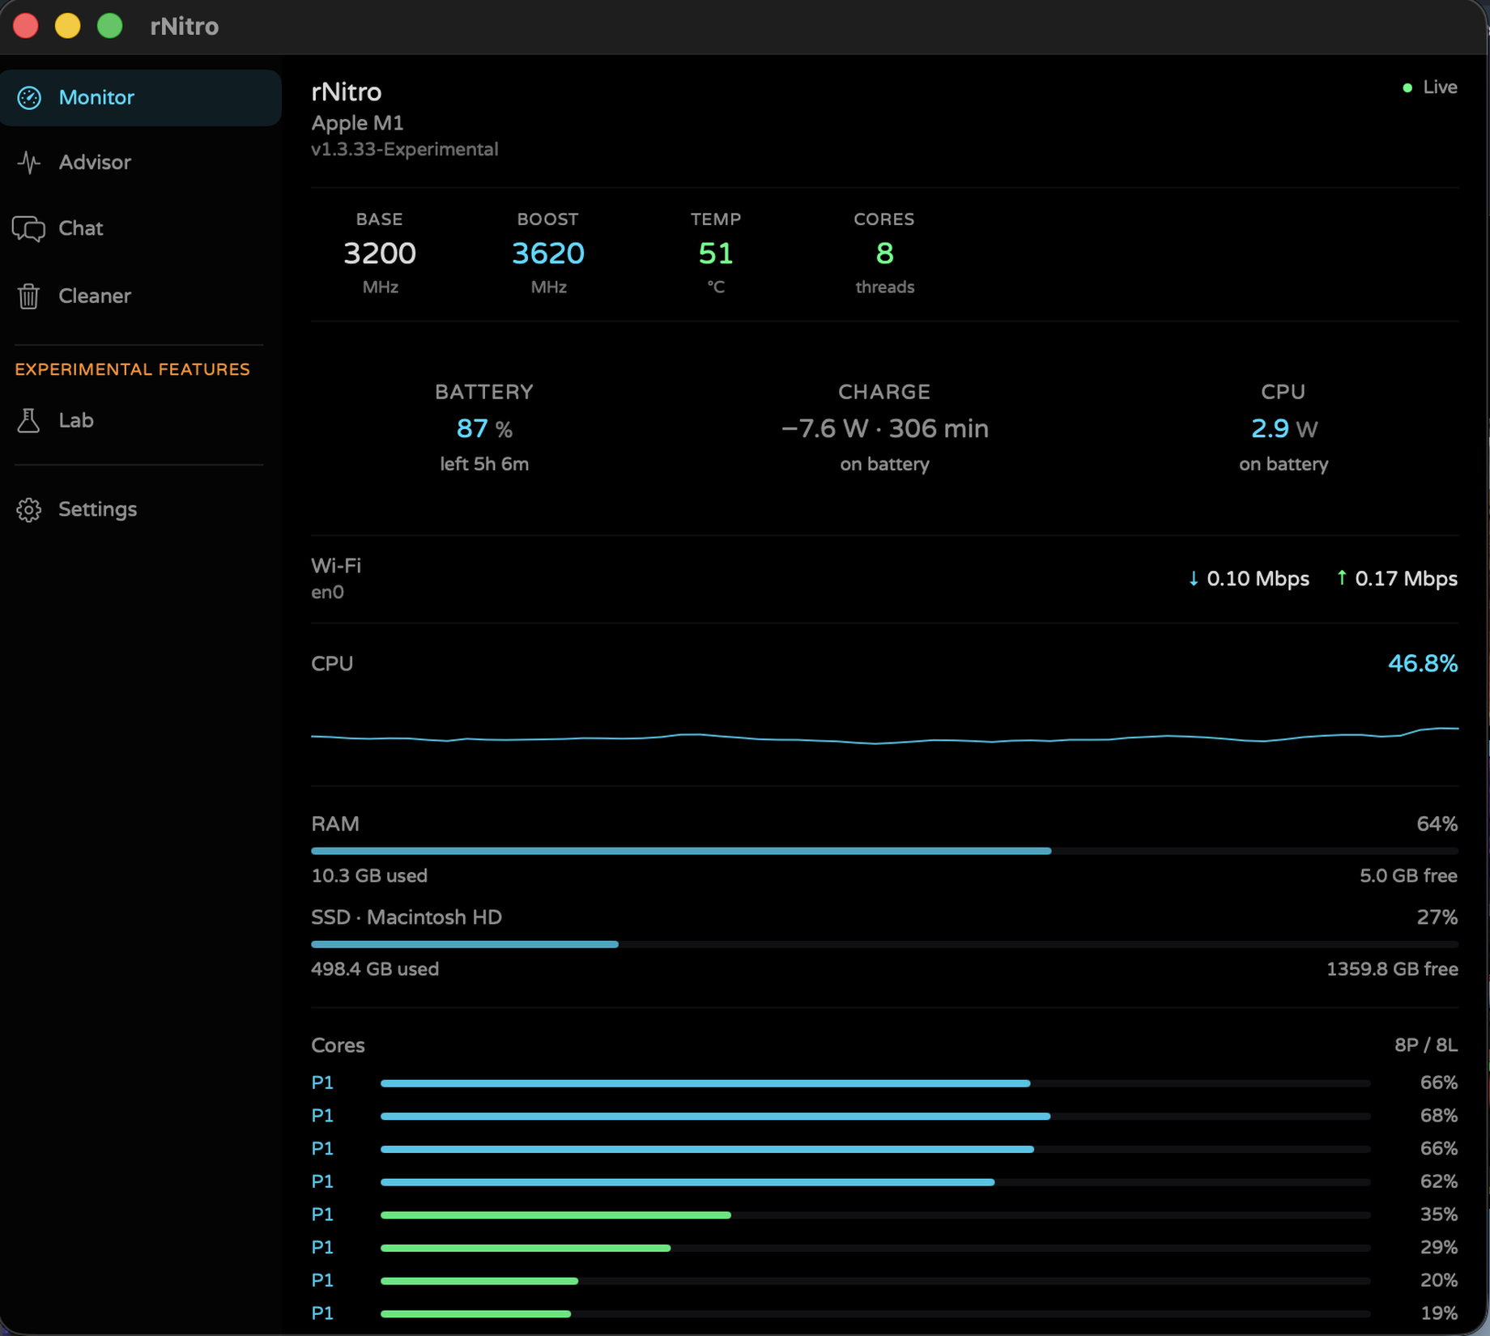Click the BOOST value '3620'

coord(548,254)
